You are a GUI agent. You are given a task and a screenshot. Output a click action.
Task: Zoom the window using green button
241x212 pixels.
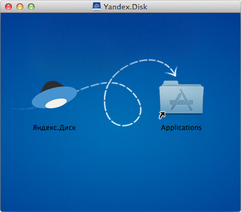click(31, 7)
